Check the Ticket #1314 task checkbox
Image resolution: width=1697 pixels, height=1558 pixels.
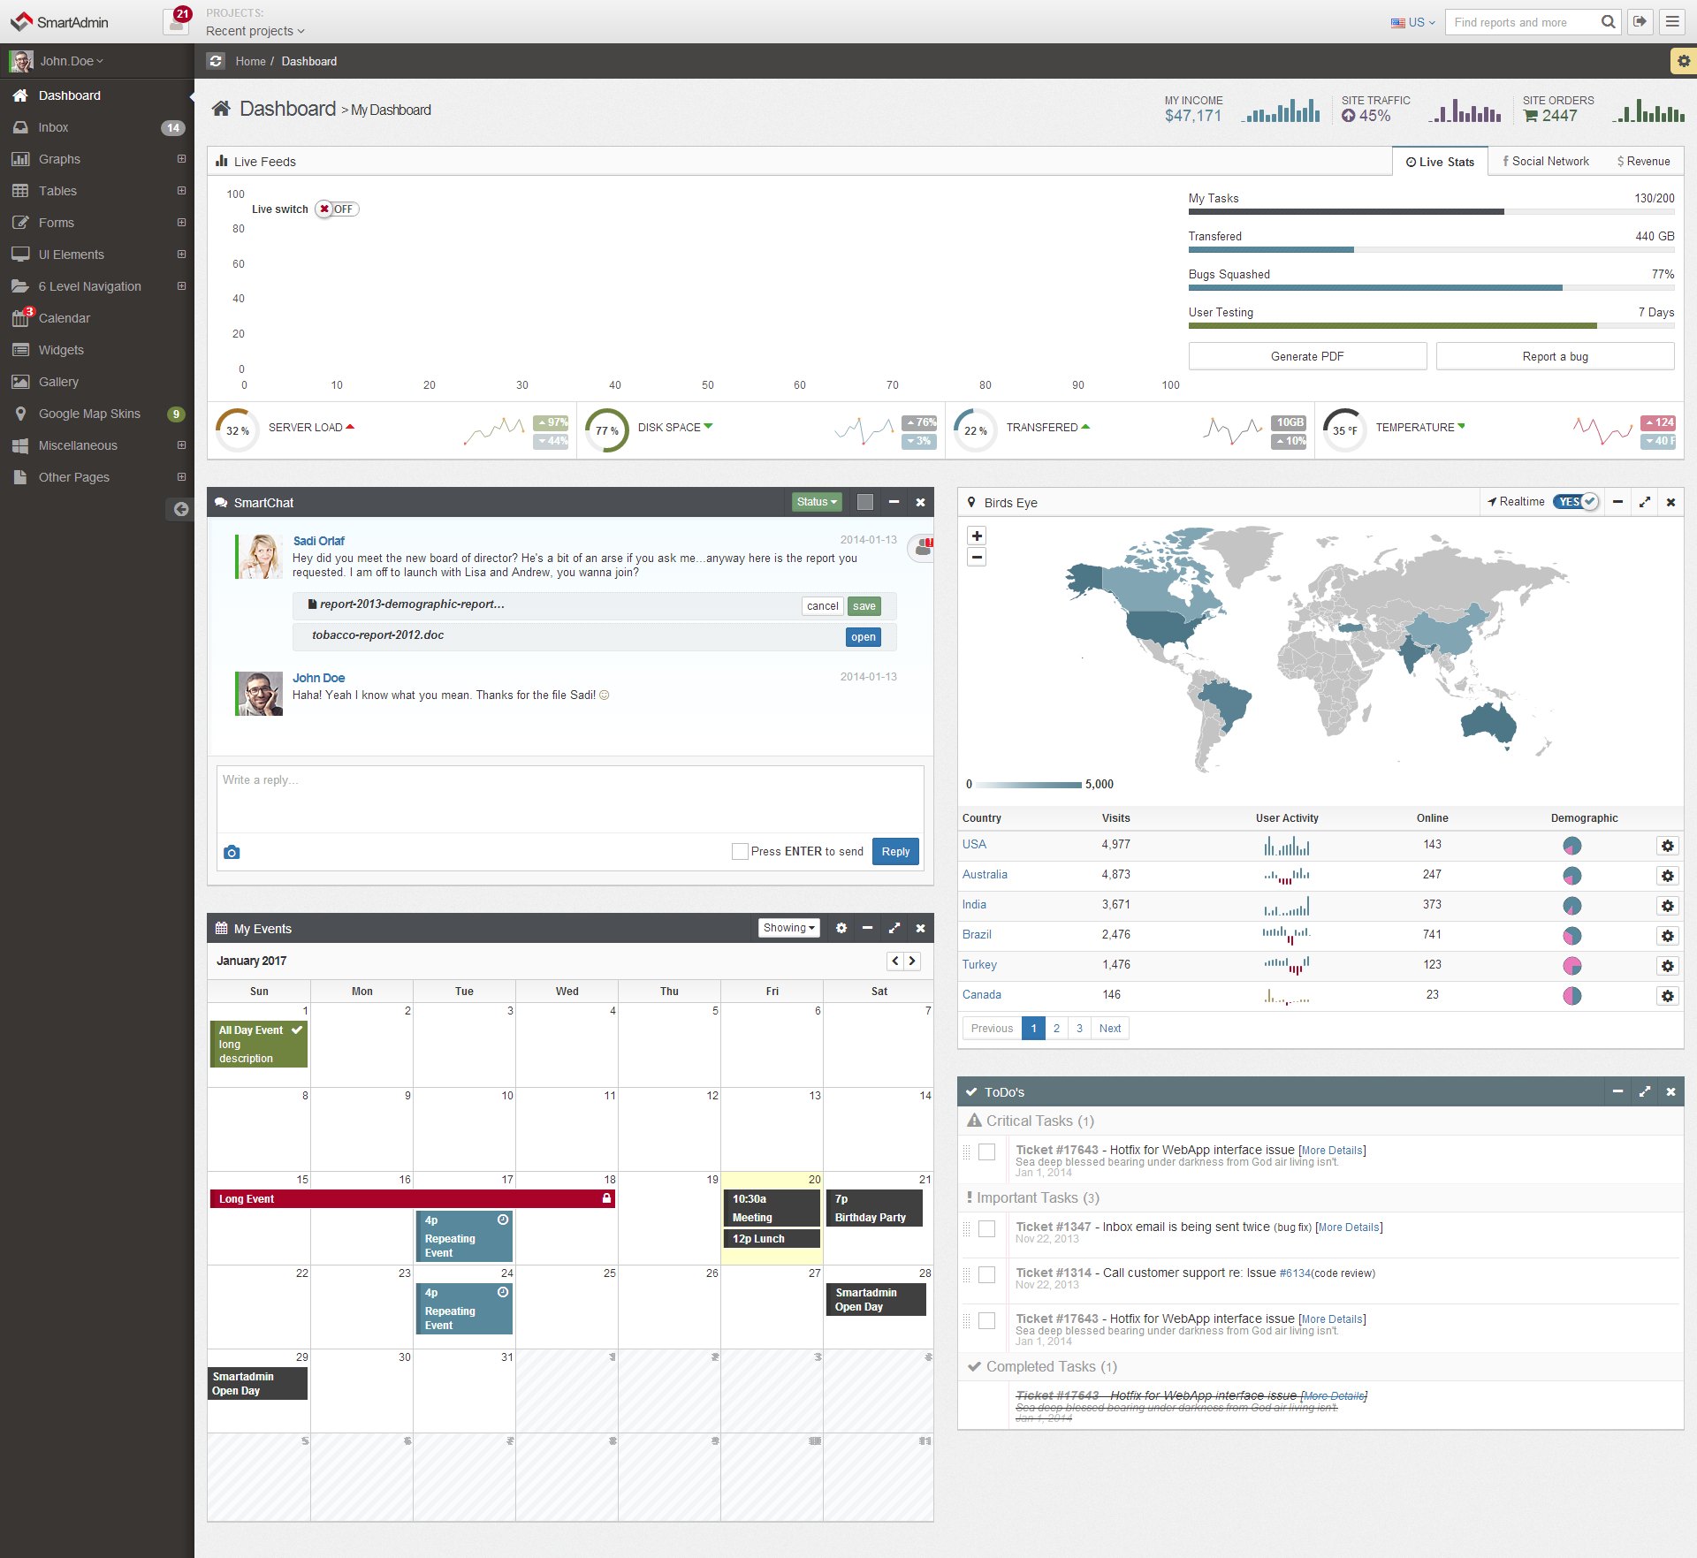coord(987,1274)
